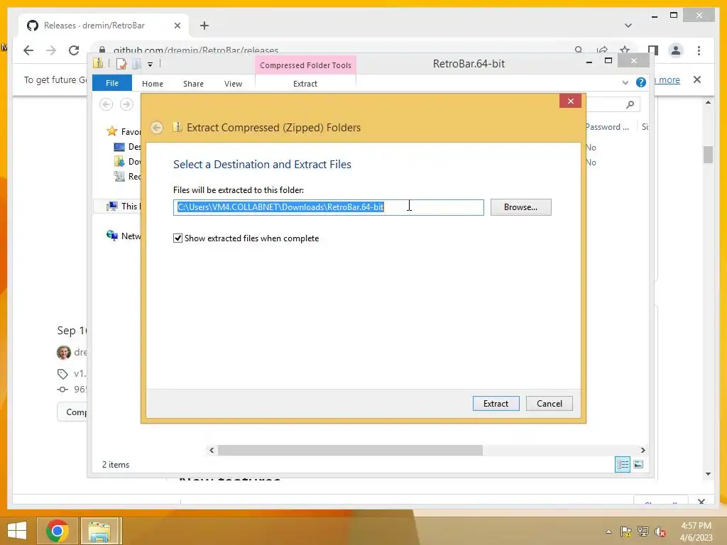Screen dimensions: 727x545
Task: Click the Properties icon in quick access toolbar
Action: tap(121, 64)
